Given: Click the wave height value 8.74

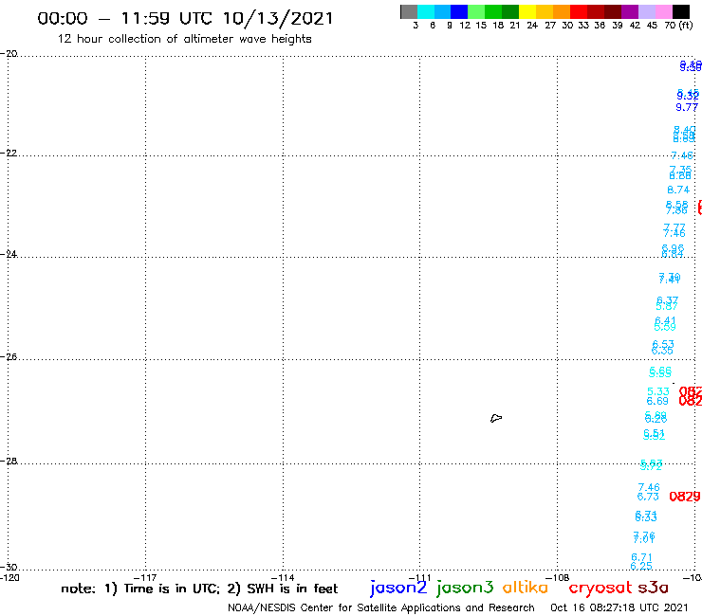Looking at the screenshot, I should (x=678, y=190).
